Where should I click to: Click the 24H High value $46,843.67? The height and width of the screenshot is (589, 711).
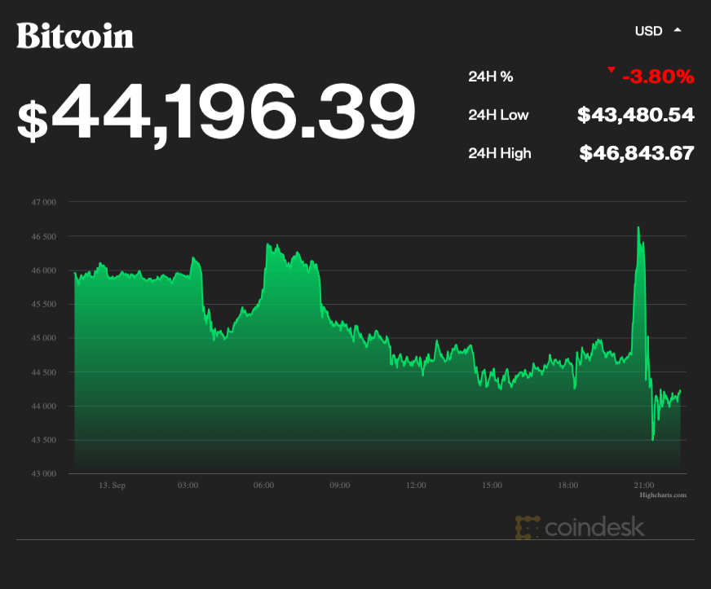[634, 153]
